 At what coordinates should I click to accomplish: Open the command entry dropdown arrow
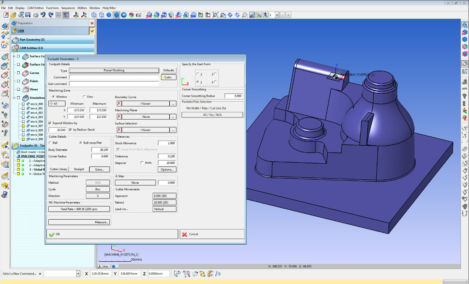click(78, 274)
